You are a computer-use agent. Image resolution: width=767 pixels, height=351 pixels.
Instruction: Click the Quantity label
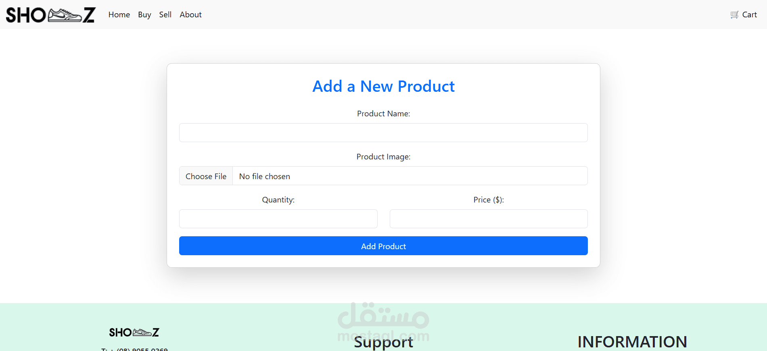pyautogui.click(x=278, y=200)
